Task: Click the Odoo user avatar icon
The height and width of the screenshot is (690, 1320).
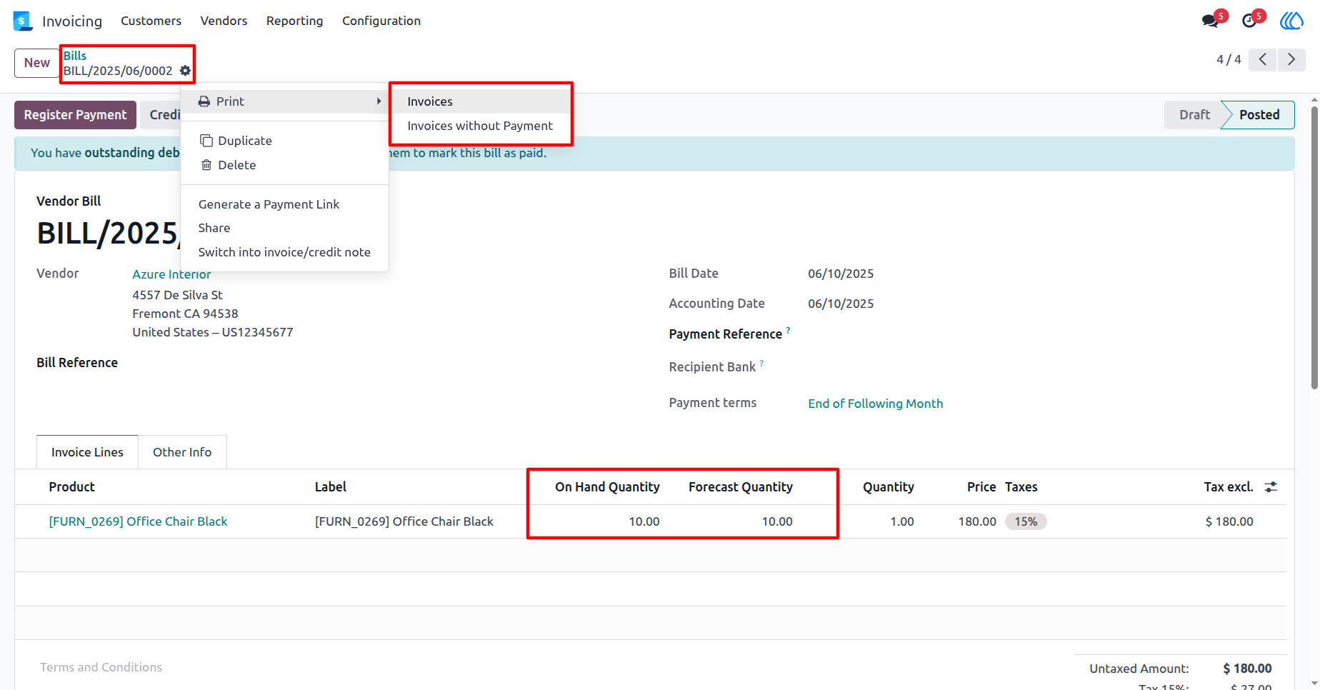Action: pos(1291,21)
